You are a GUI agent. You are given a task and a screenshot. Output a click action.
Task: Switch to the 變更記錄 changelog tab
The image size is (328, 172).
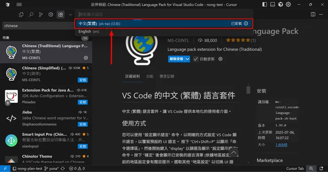tap(167, 76)
